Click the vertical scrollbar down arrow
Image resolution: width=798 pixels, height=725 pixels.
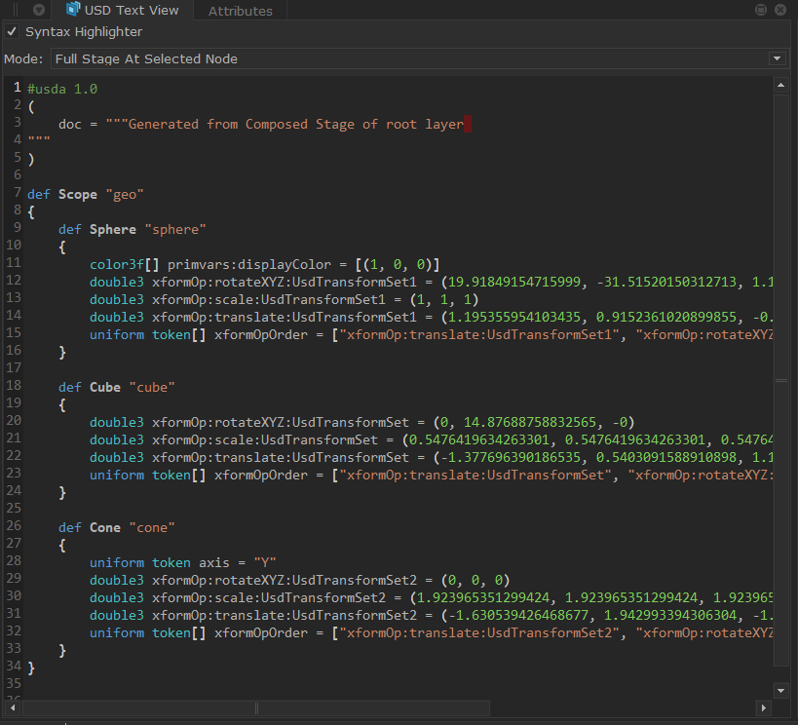point(780,689)
